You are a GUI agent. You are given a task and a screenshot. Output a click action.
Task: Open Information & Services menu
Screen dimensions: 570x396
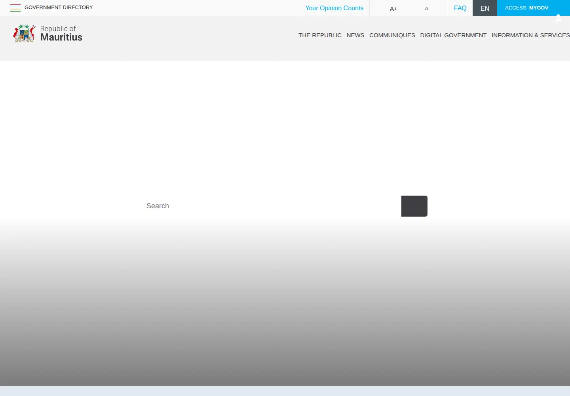click(531, 35)
